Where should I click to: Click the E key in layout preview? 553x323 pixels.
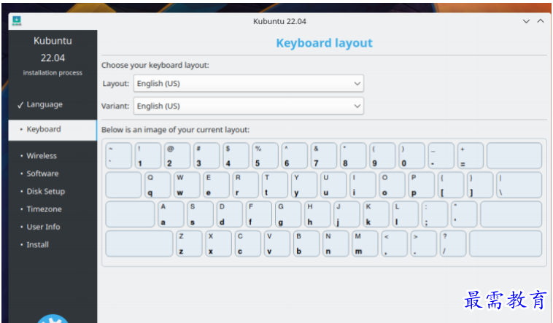coord(216,184)
